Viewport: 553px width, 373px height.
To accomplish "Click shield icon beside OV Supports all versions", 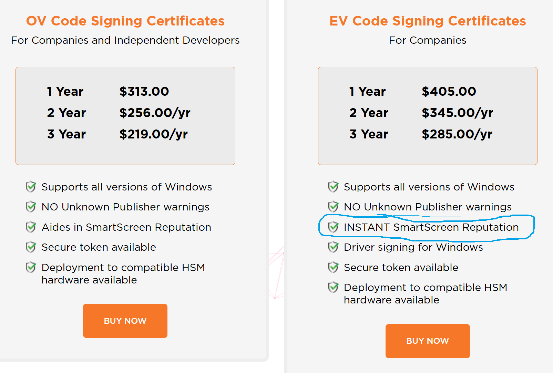I will click(x=31, y=187).
